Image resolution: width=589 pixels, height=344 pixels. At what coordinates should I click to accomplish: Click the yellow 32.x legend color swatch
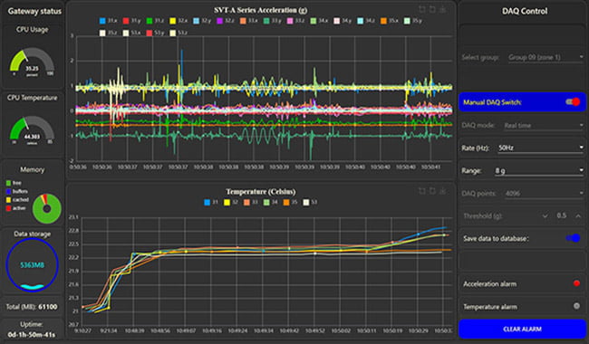click(172, 21)
